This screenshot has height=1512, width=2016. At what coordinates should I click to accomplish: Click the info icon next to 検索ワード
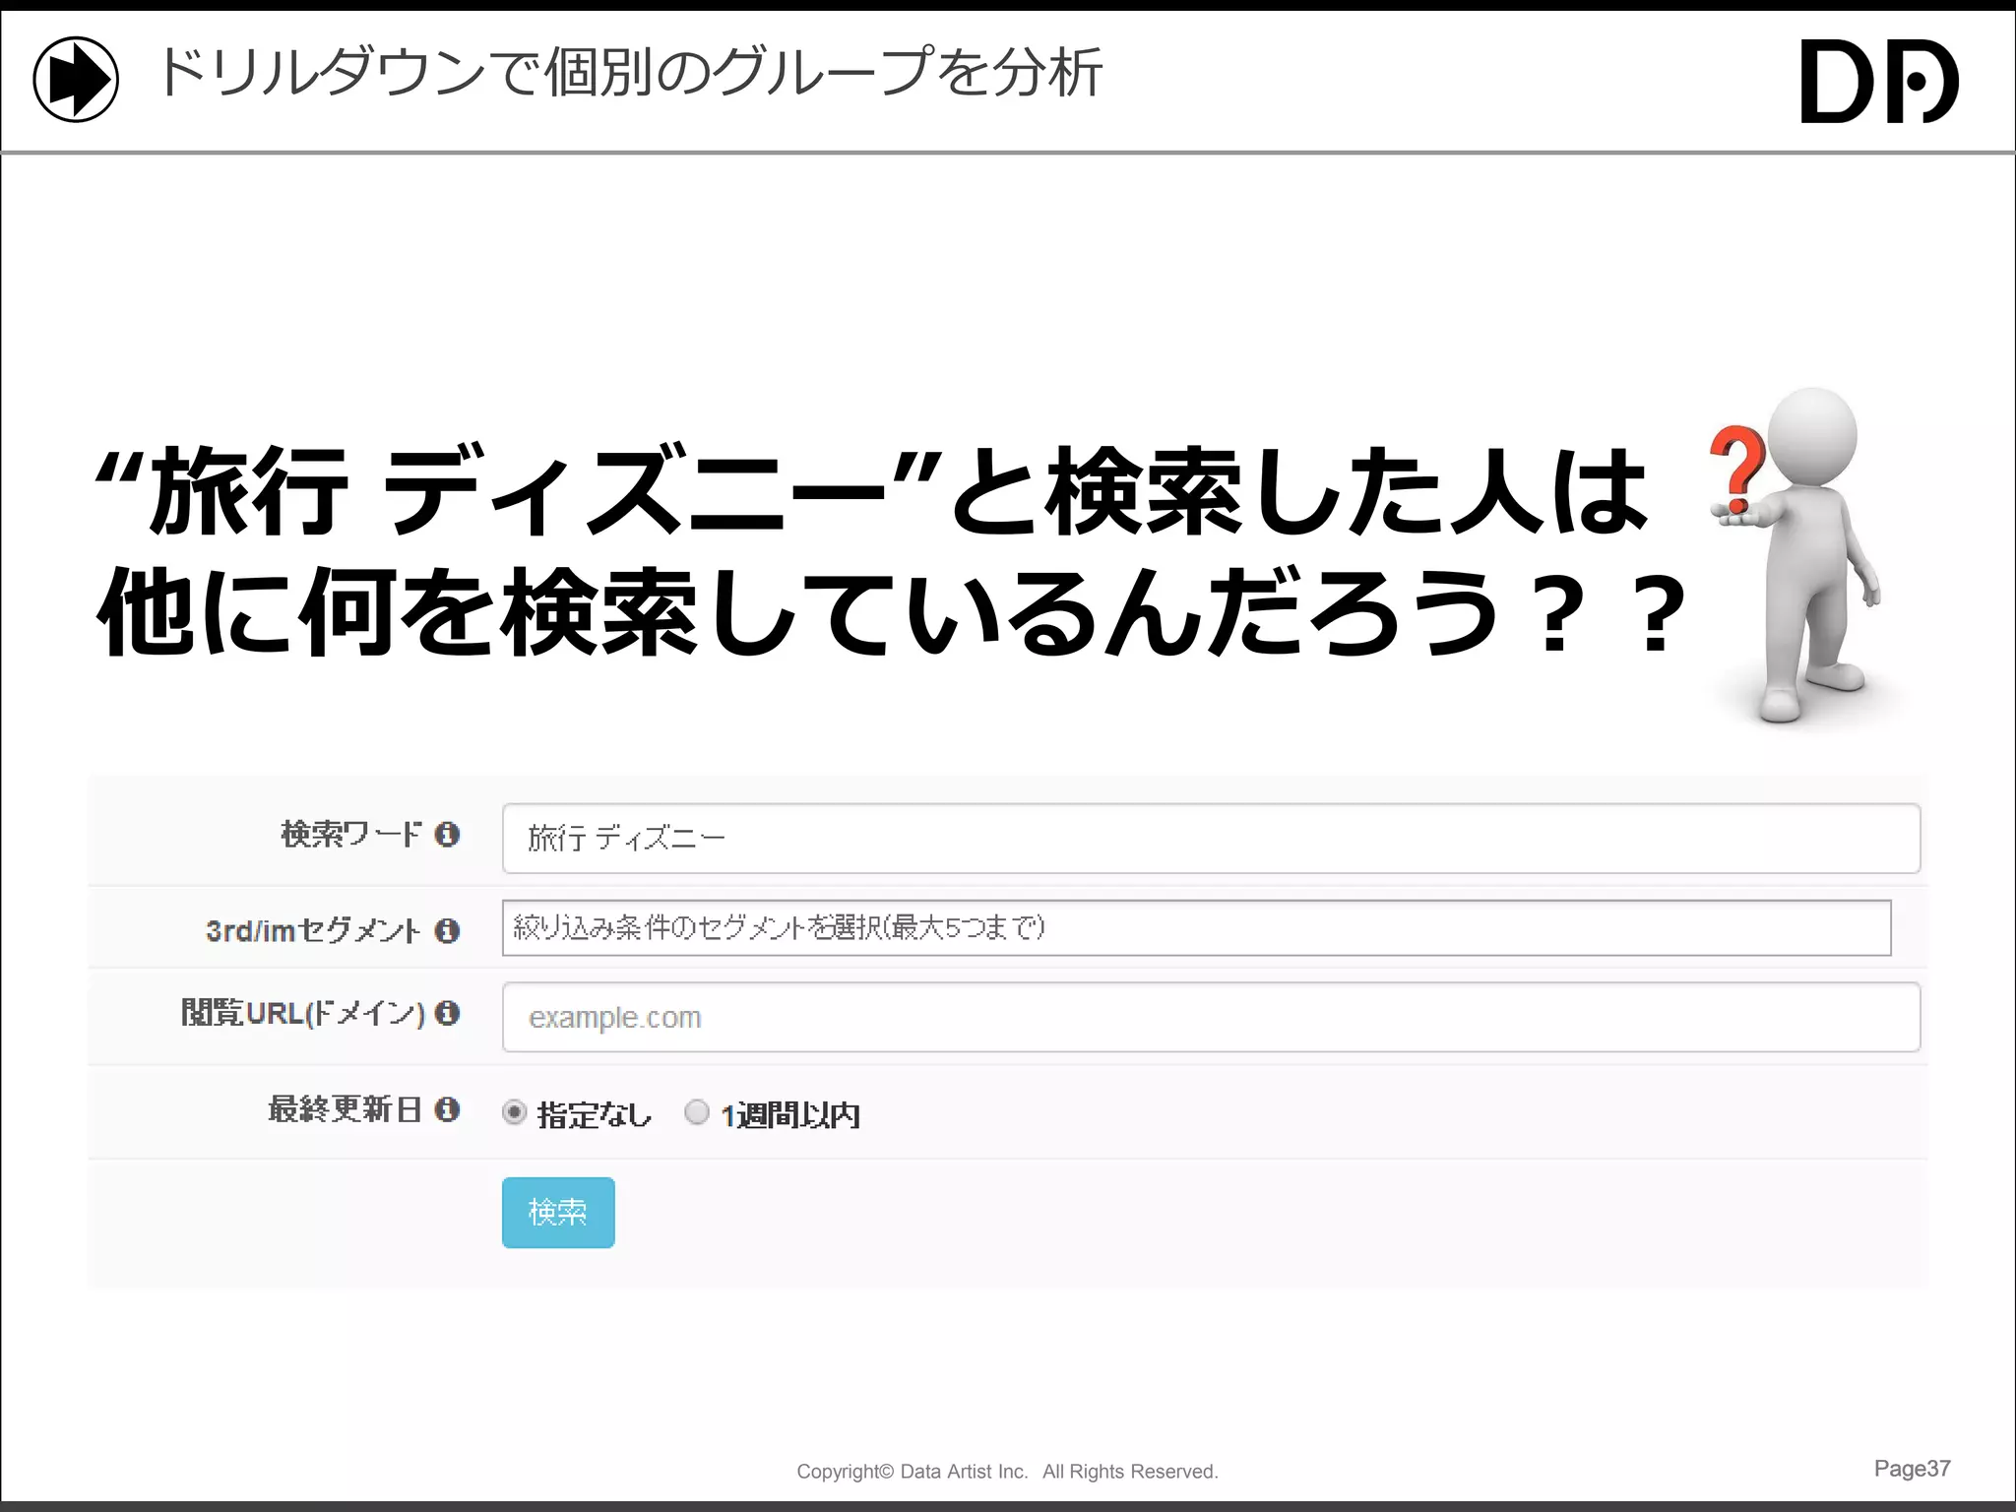[447, 835]
